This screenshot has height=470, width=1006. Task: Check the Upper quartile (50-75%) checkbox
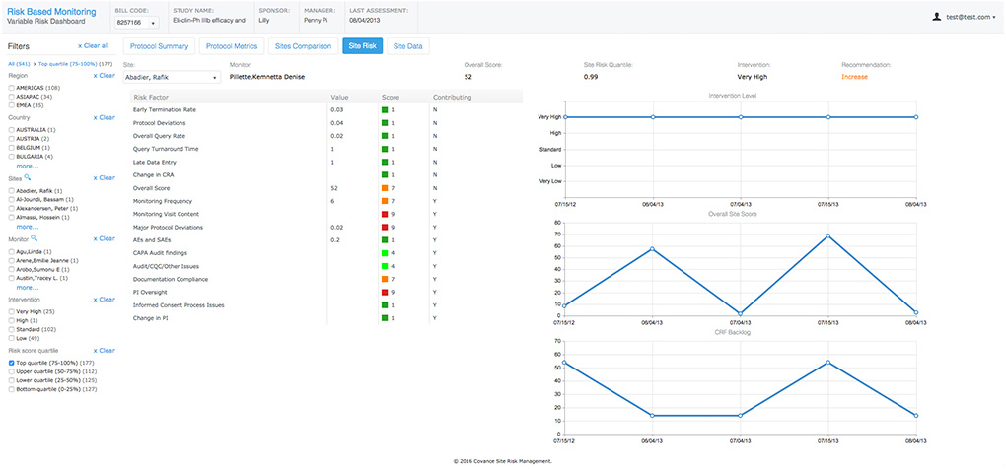point(11,371)
